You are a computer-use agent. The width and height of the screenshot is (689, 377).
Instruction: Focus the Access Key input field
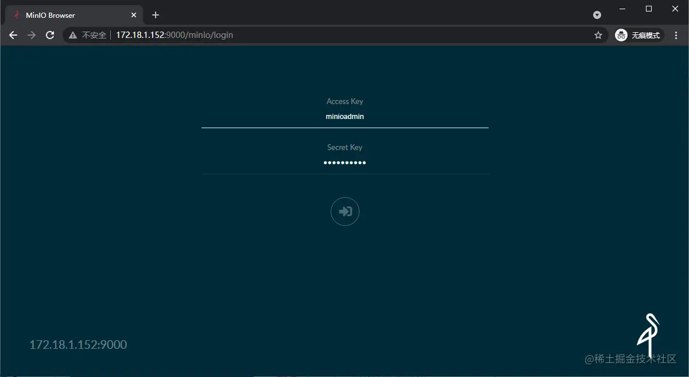345,117
